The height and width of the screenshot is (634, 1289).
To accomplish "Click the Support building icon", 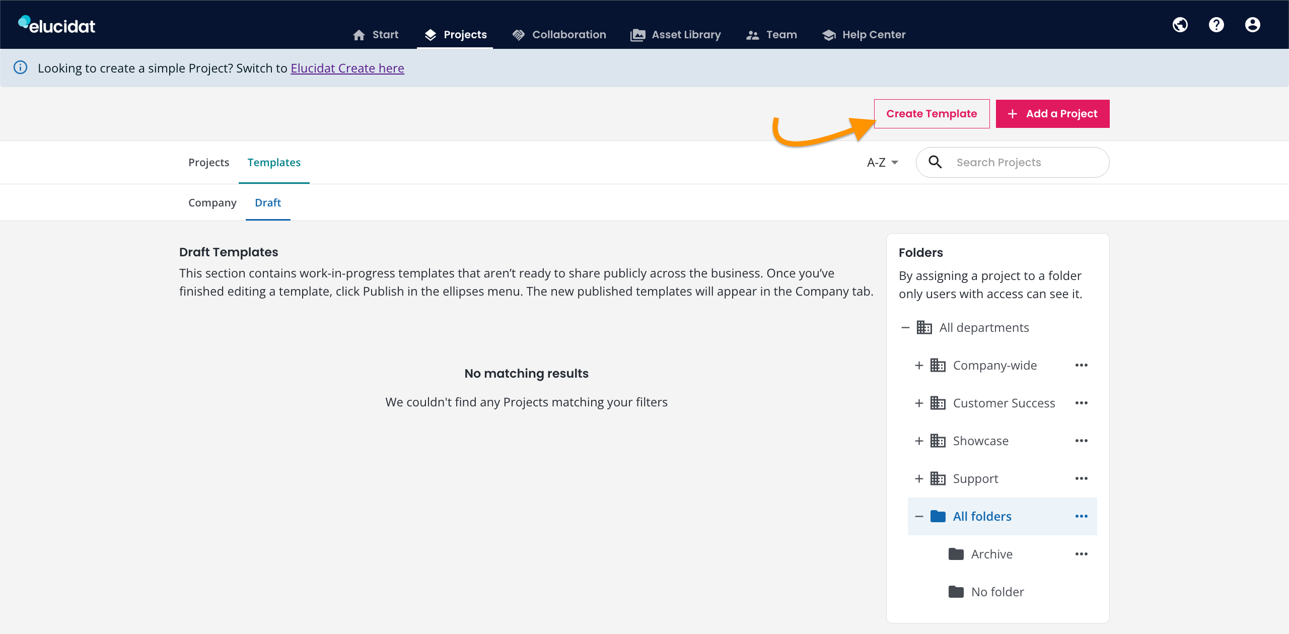I will point(938,478).
